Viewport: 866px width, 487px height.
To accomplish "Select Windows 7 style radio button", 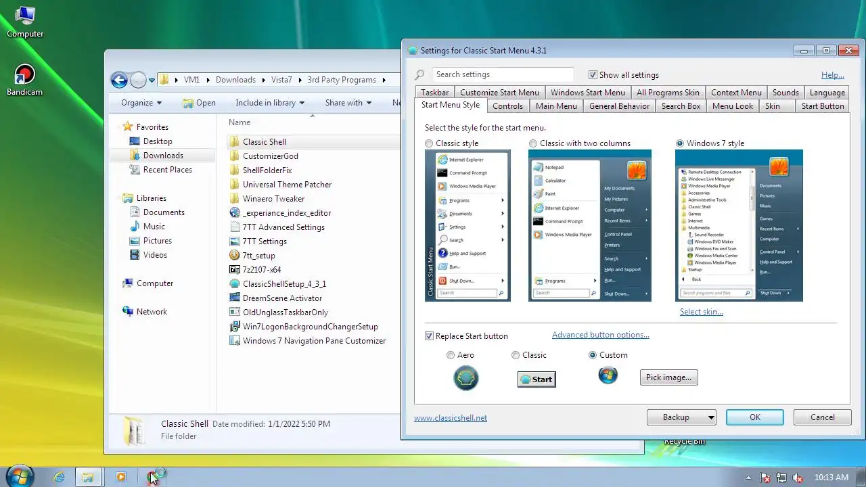I will point(680,143).
